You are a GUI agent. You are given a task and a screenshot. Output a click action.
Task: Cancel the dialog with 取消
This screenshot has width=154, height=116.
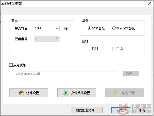142,110
